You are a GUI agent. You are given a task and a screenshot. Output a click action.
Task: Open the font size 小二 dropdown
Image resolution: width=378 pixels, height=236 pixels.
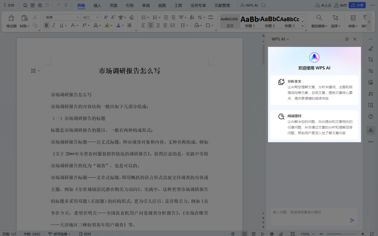(97, 17)
